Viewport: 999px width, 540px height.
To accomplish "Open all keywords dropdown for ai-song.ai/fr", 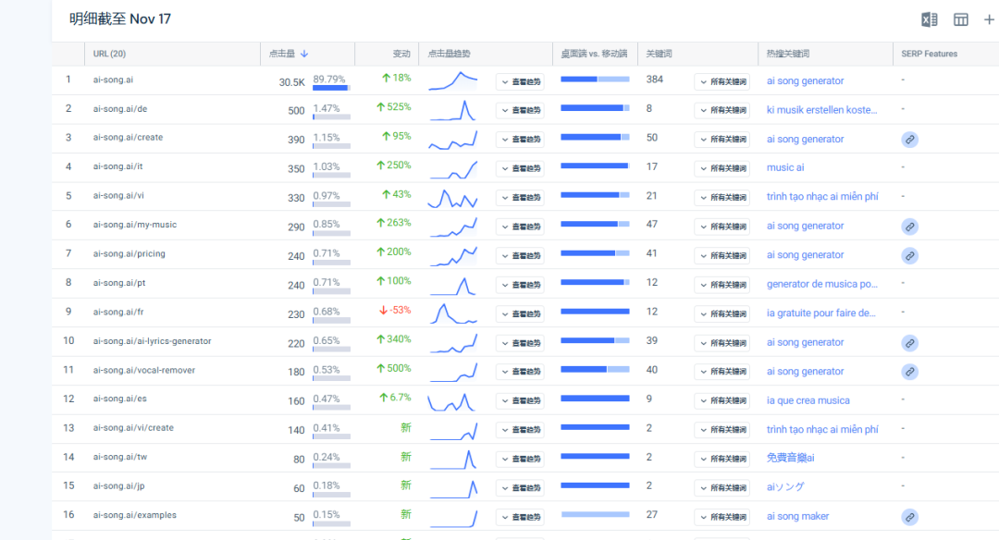I will (x=721, y=314).
